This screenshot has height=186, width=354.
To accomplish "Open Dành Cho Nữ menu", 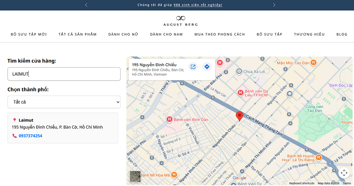I will (x=123, y=34).
